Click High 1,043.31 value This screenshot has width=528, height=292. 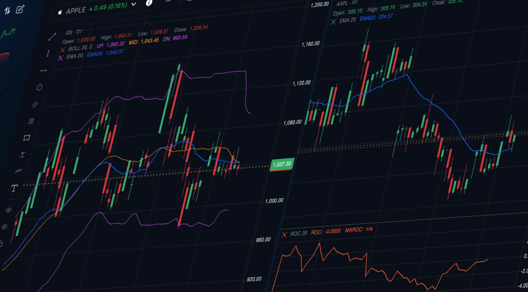click(x=117, y=36)
